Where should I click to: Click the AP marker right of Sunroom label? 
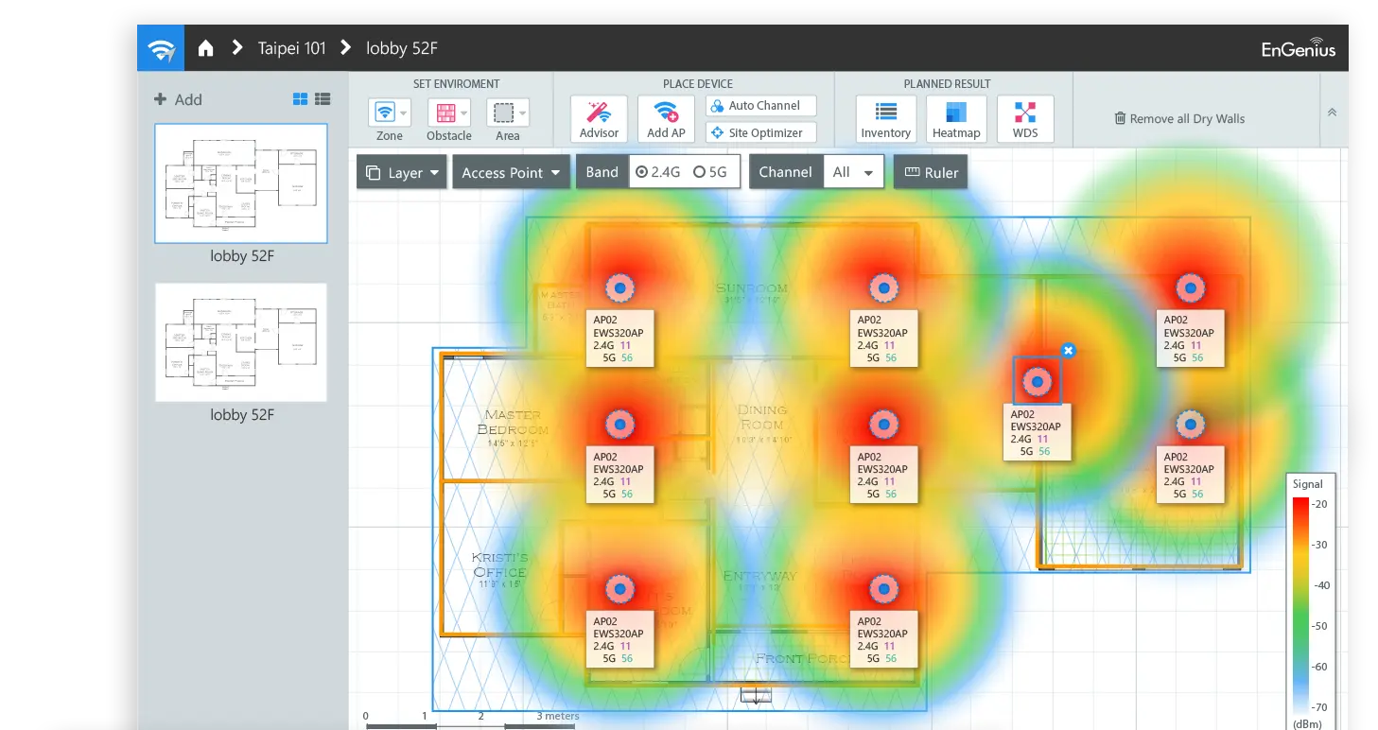click(x=883, y=287)
